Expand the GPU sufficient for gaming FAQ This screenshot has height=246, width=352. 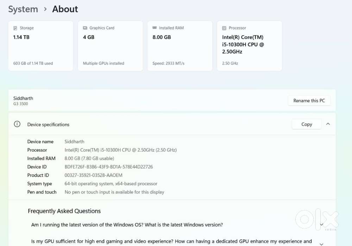click(x=321, y=244)
